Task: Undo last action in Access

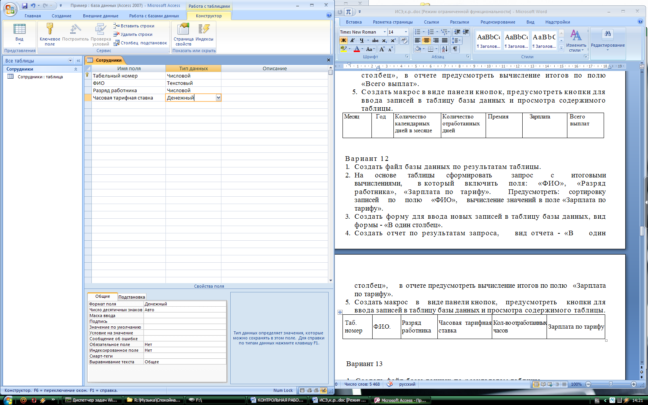Action: [33, 5]
